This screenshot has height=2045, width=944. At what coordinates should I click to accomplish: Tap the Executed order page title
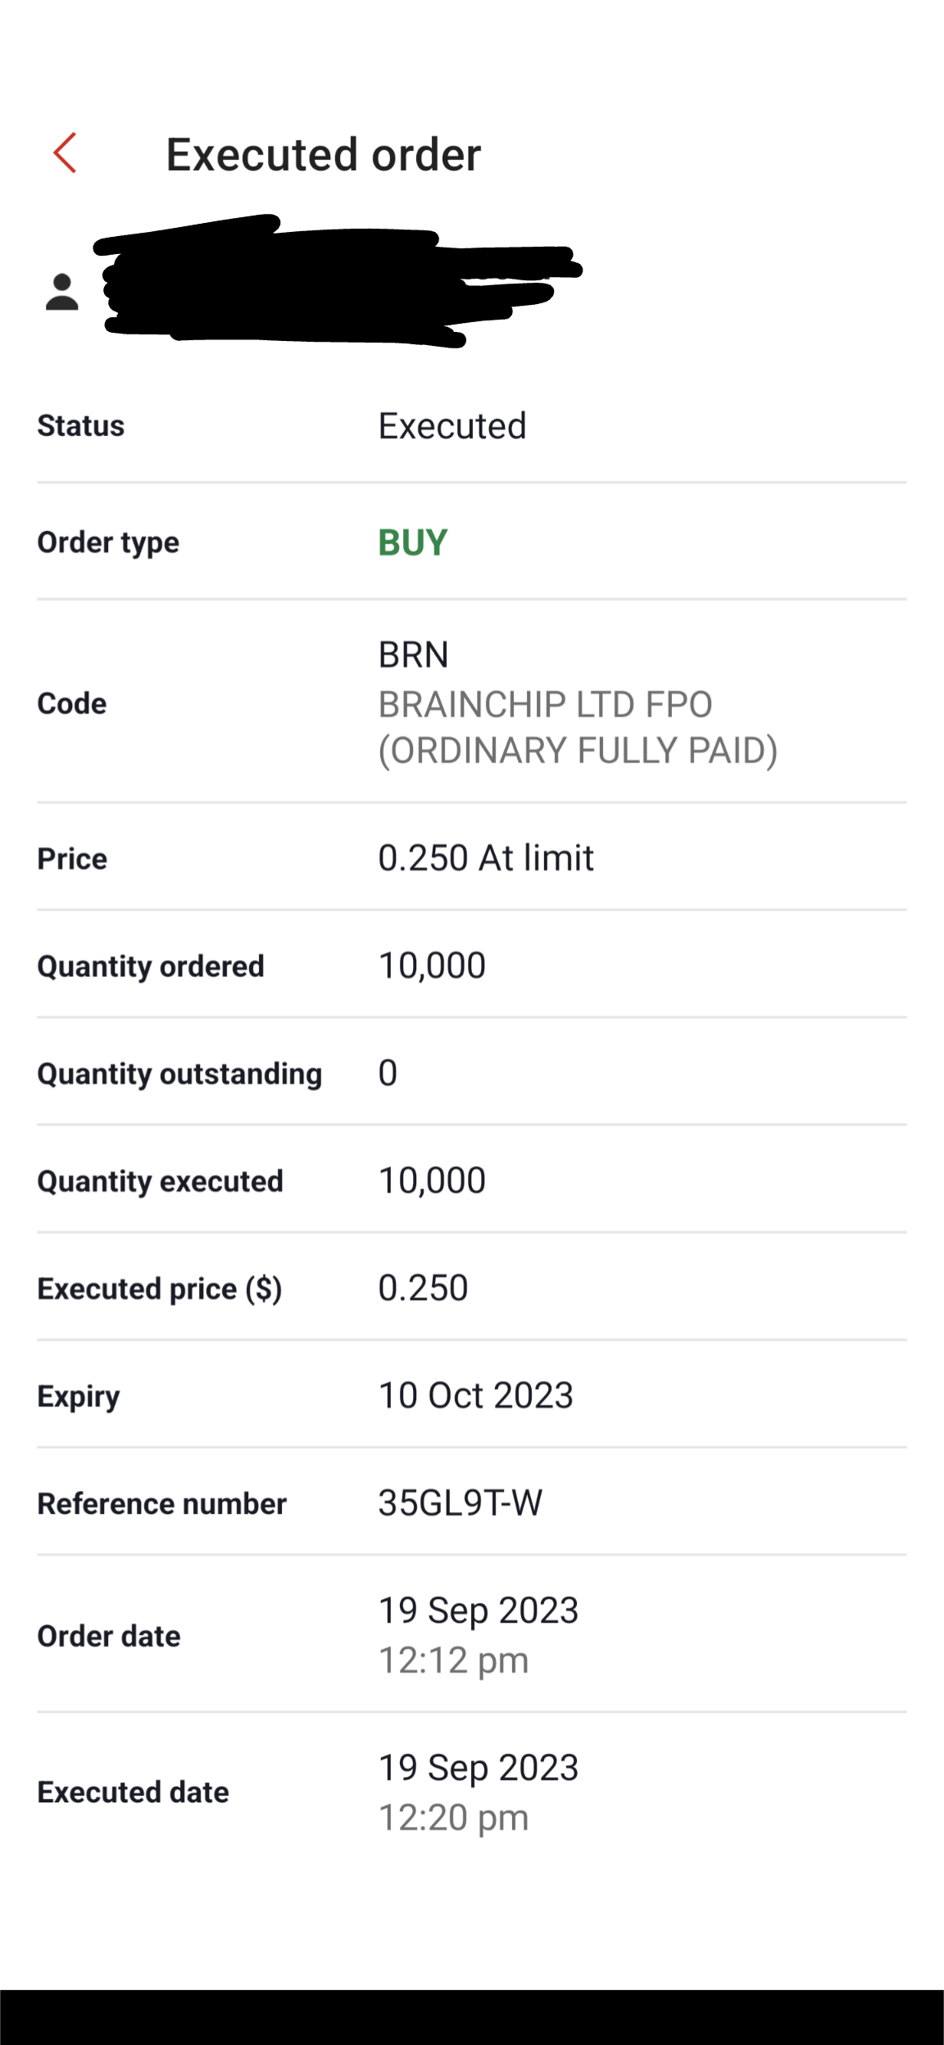pos(323,154)
